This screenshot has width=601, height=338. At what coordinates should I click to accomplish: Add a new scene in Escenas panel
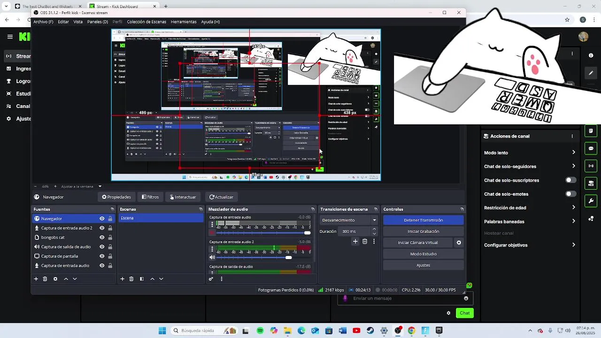coord(123,279)
